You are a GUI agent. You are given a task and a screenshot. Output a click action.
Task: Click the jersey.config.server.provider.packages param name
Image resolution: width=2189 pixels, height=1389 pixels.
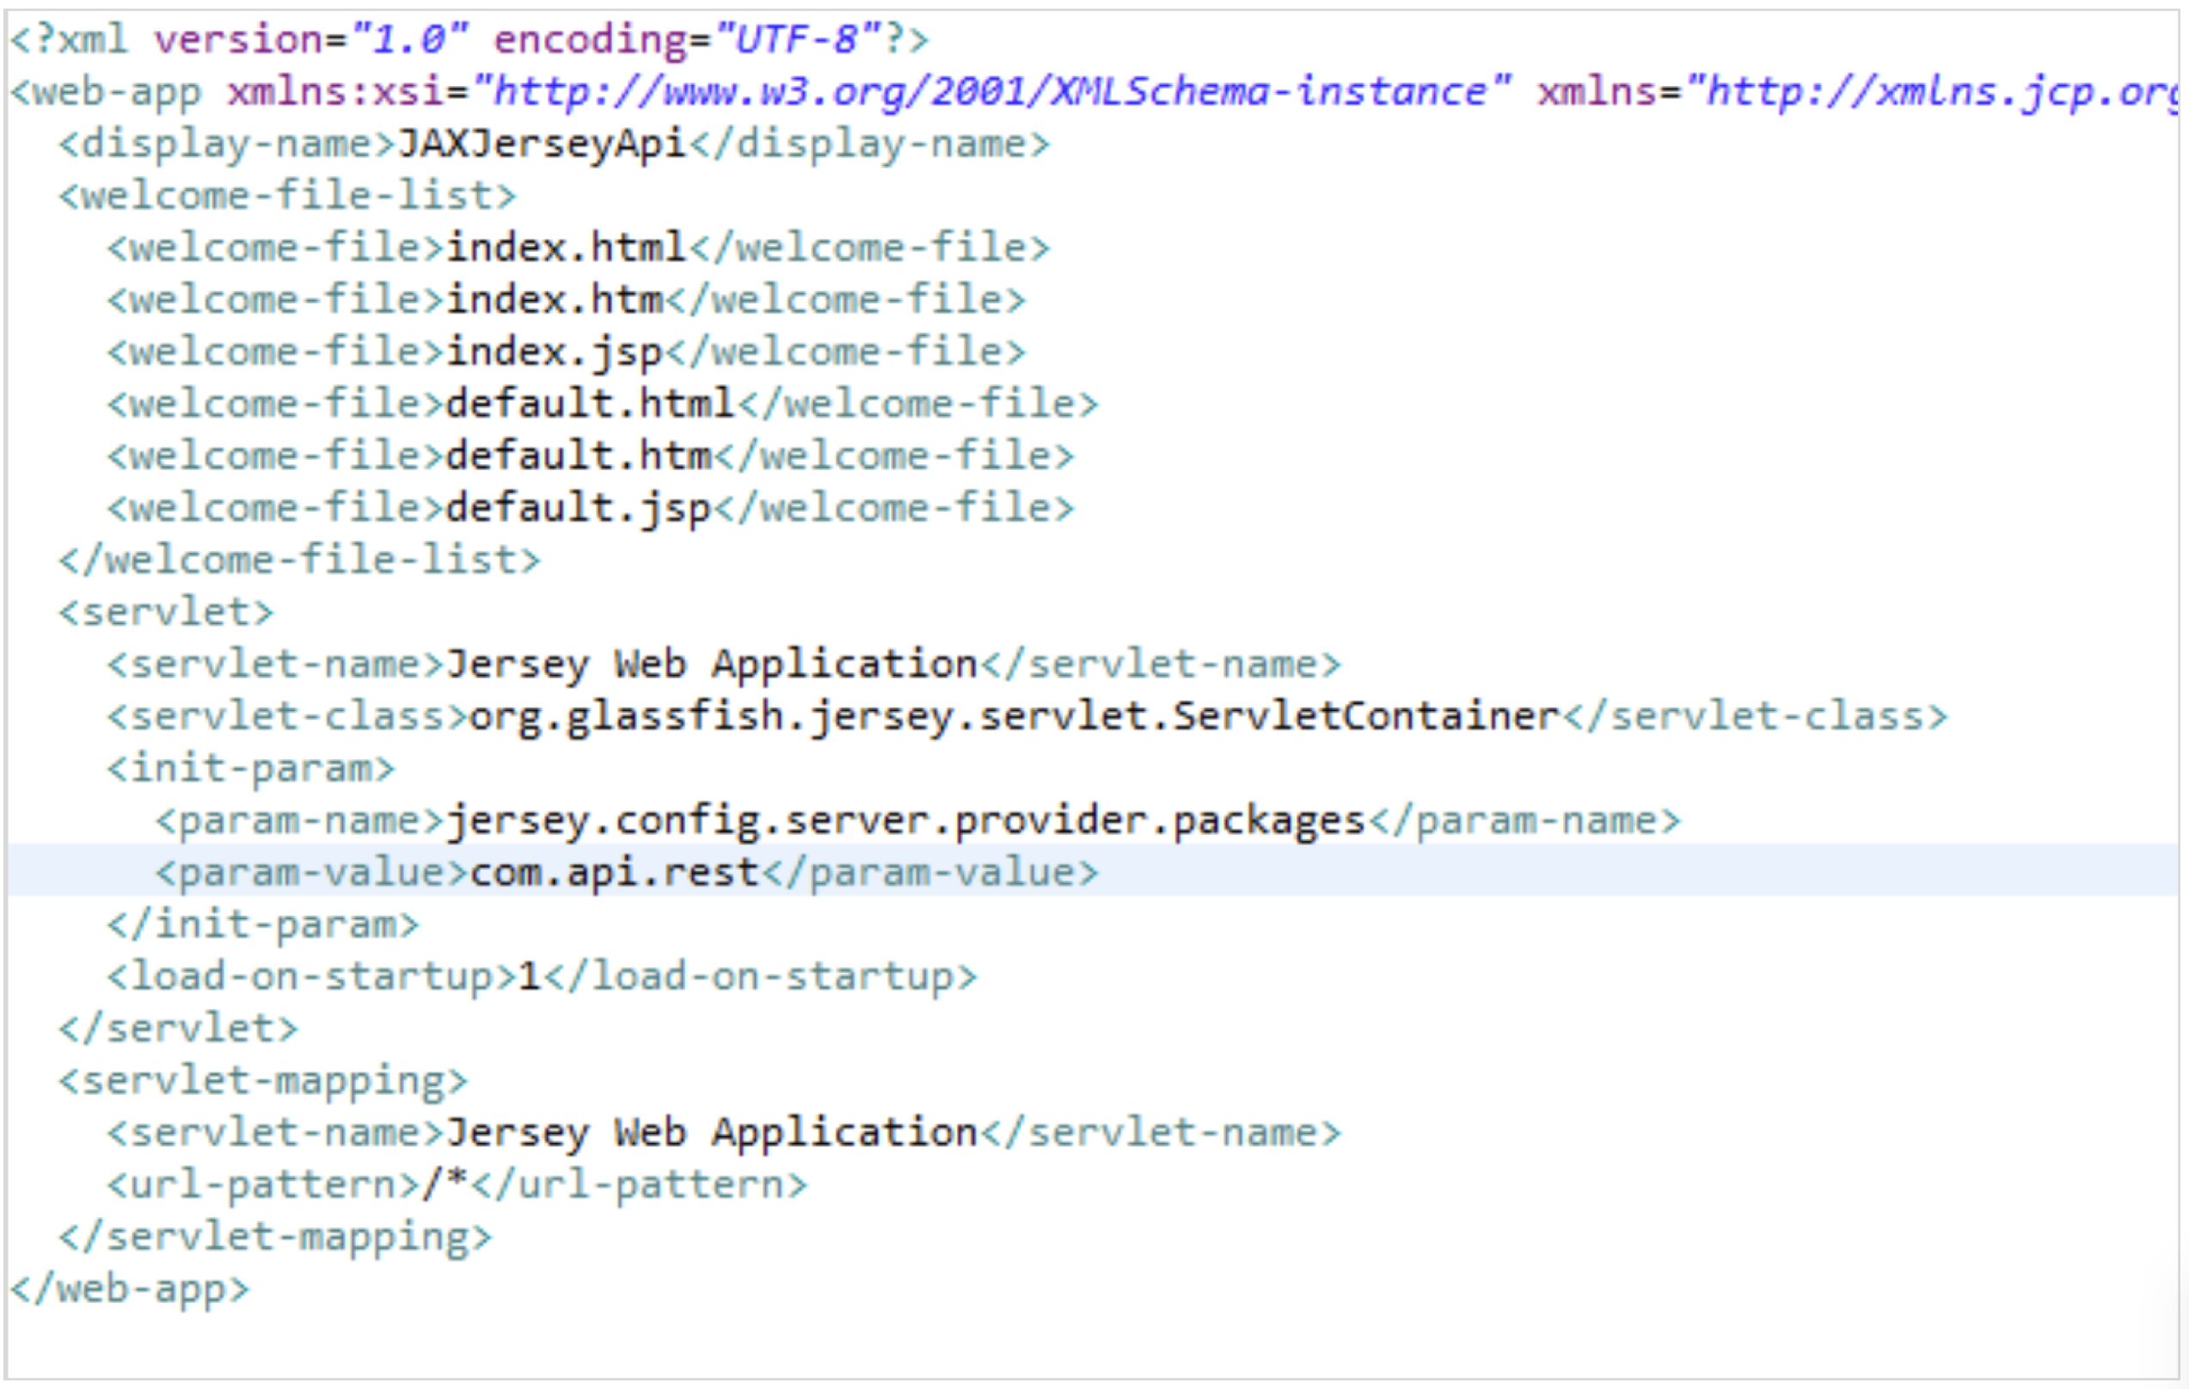tap(905, 821)
